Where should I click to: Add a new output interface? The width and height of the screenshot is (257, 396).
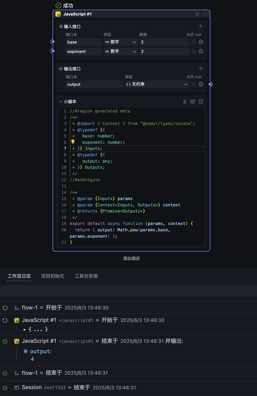pos(201,68)
